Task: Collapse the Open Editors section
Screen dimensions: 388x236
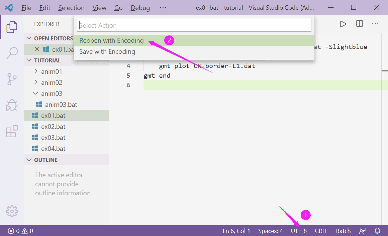Action: 29,38
